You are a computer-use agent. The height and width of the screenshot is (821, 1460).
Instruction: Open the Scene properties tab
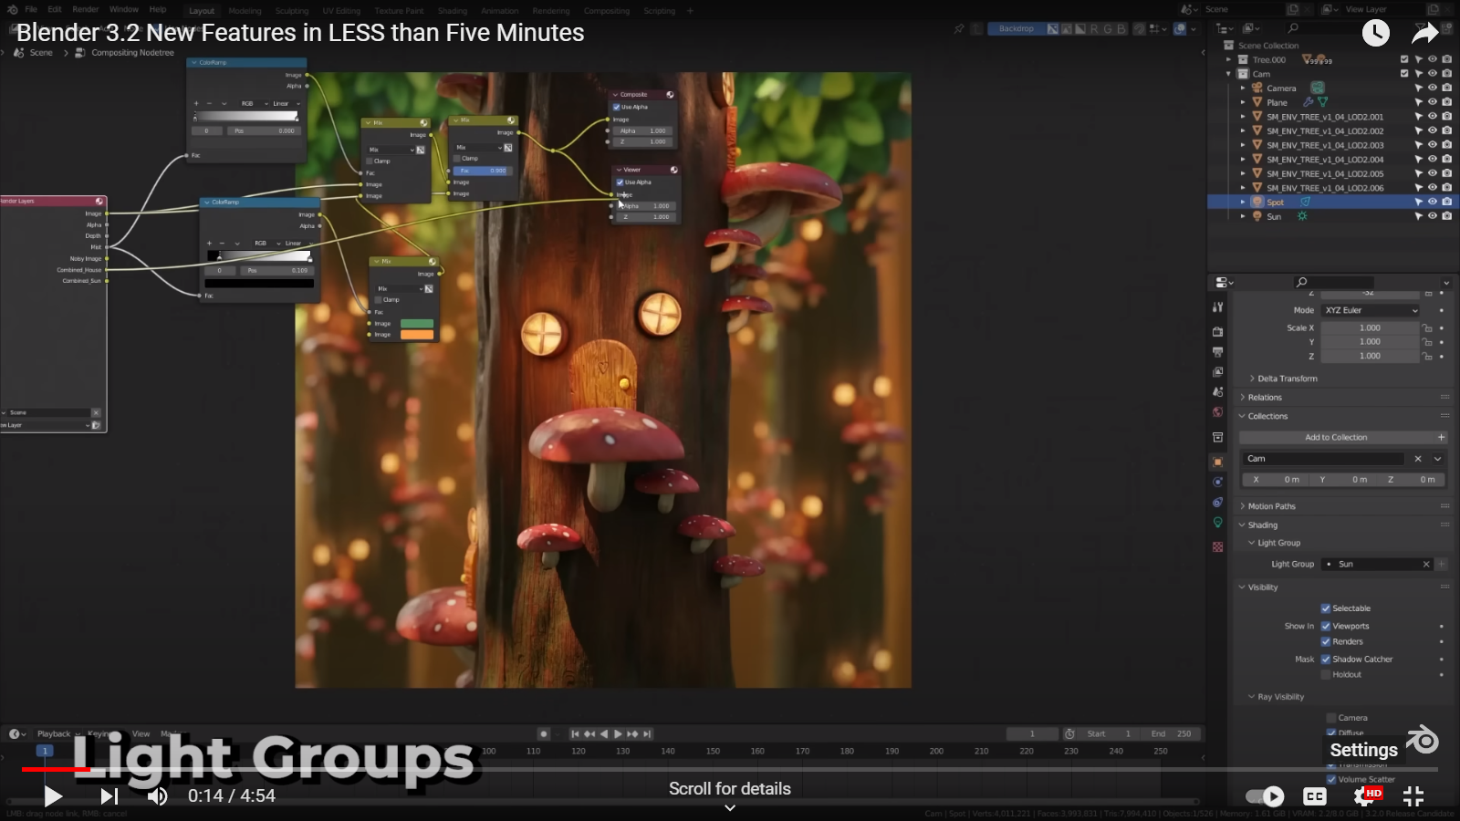click(x=1217, y=391)
